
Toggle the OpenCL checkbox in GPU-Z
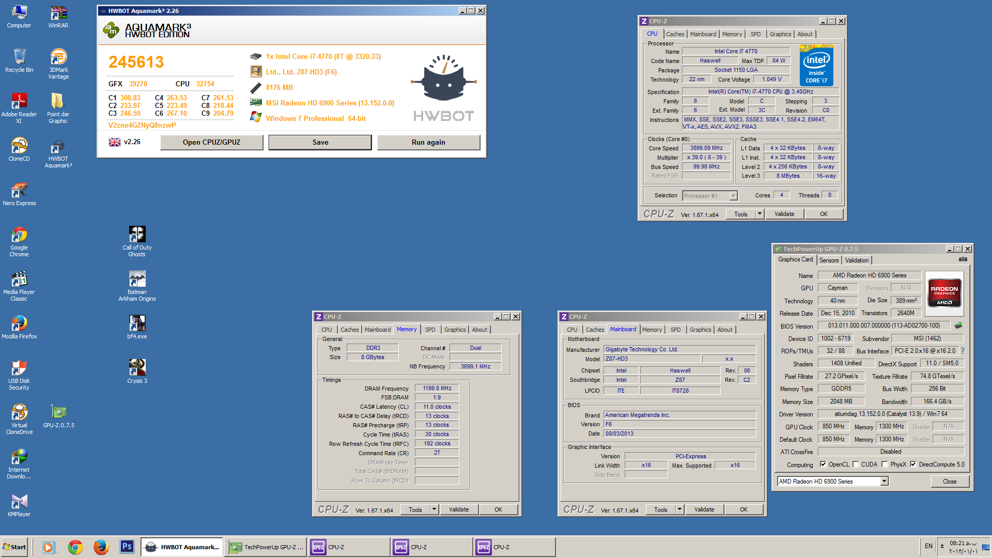[823, 464]
